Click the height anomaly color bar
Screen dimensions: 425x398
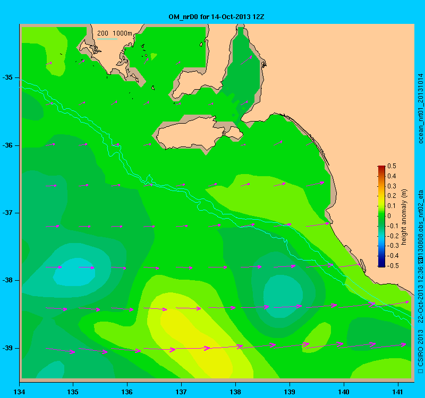[x=381, y=217]
